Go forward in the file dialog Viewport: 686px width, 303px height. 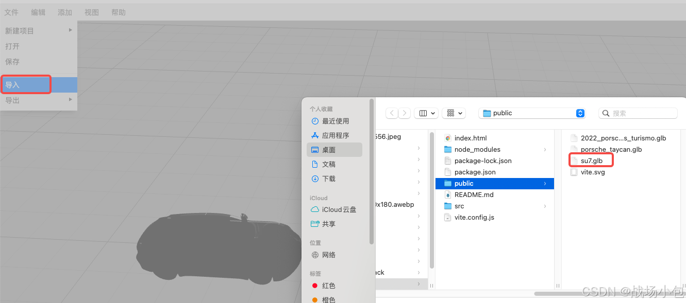405,113
